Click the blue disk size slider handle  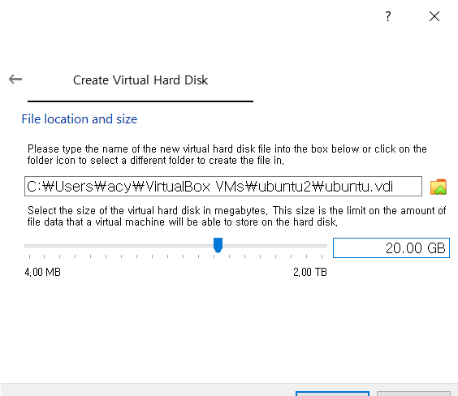[x=218, y=245]
